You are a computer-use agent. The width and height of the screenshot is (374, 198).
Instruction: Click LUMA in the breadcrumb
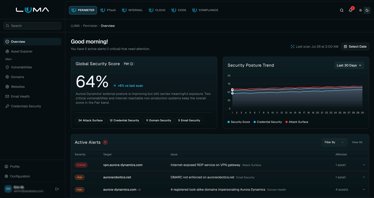coord(75,26)
